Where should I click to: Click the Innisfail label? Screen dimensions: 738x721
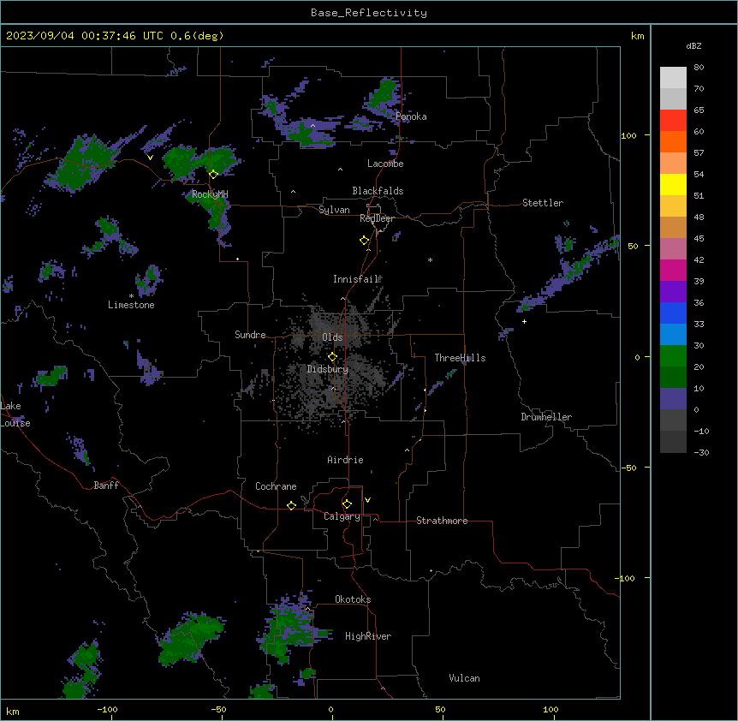coord(356,279)
